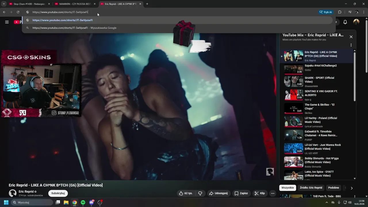Close the MAMM0N tab
368x207 pixels.
click(x=95, y=4)
